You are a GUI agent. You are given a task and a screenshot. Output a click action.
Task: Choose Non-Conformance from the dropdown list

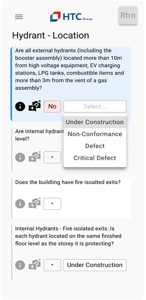click(95, 134)
